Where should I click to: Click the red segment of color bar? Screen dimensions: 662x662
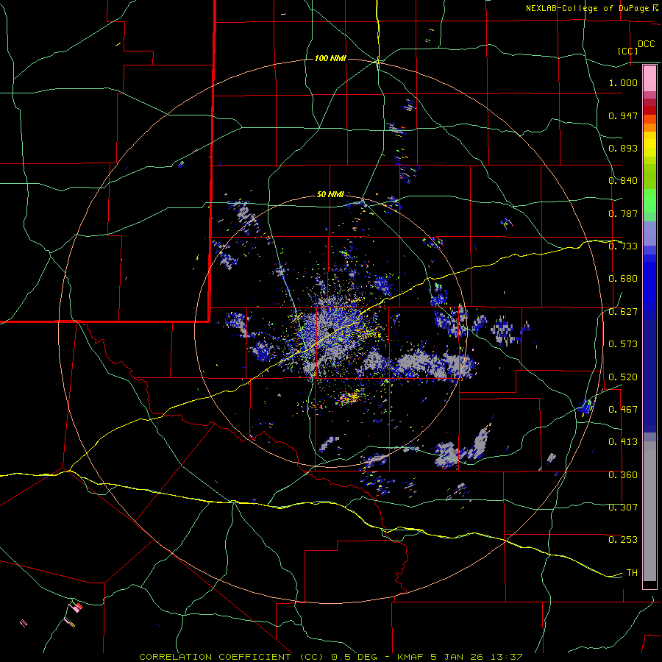coord(649,110)
